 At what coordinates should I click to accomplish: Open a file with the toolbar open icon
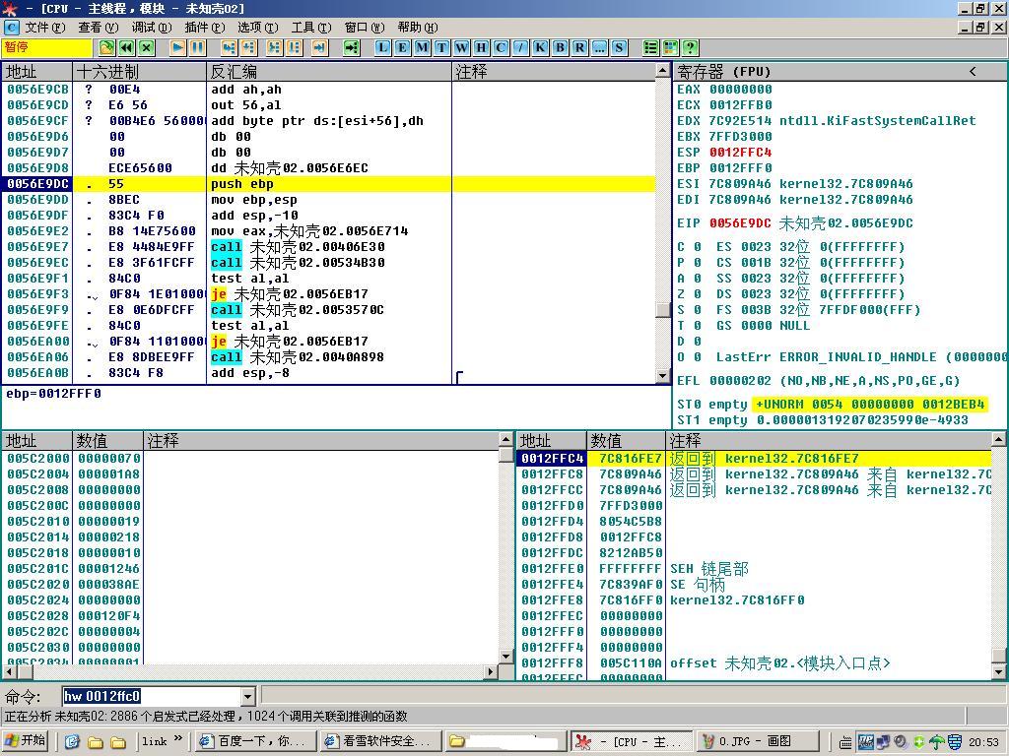click(x=106, y=47)
